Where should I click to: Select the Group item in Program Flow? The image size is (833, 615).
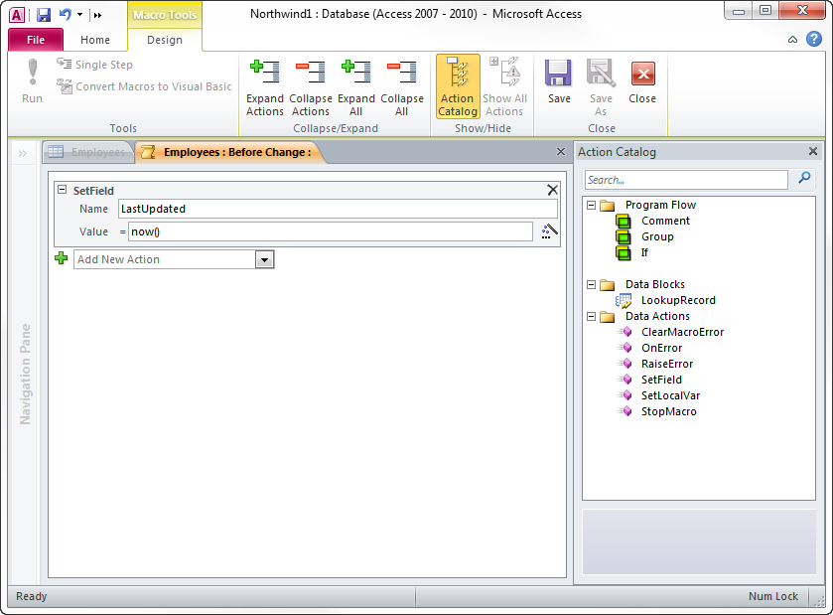tap(657, 236)
